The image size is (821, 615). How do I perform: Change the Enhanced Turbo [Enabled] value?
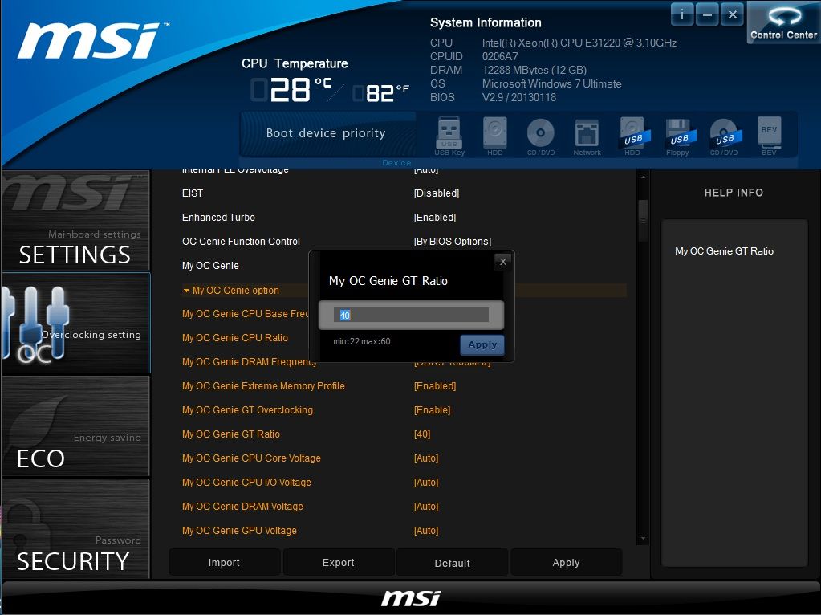(x=435, y=218)
